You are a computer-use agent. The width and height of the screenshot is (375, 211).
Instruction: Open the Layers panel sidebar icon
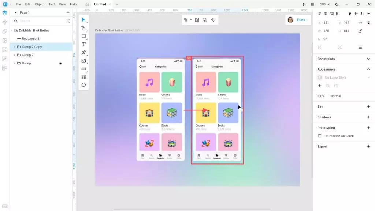coord(4,13)
